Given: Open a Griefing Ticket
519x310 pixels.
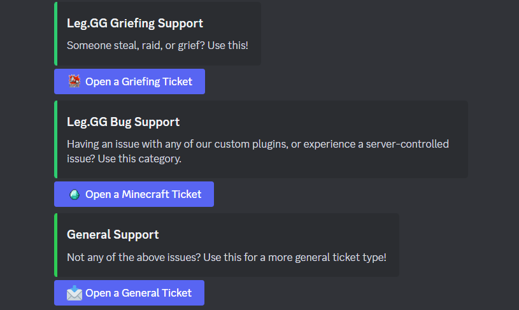Looking at the screenshot, I should coord(129,81).
